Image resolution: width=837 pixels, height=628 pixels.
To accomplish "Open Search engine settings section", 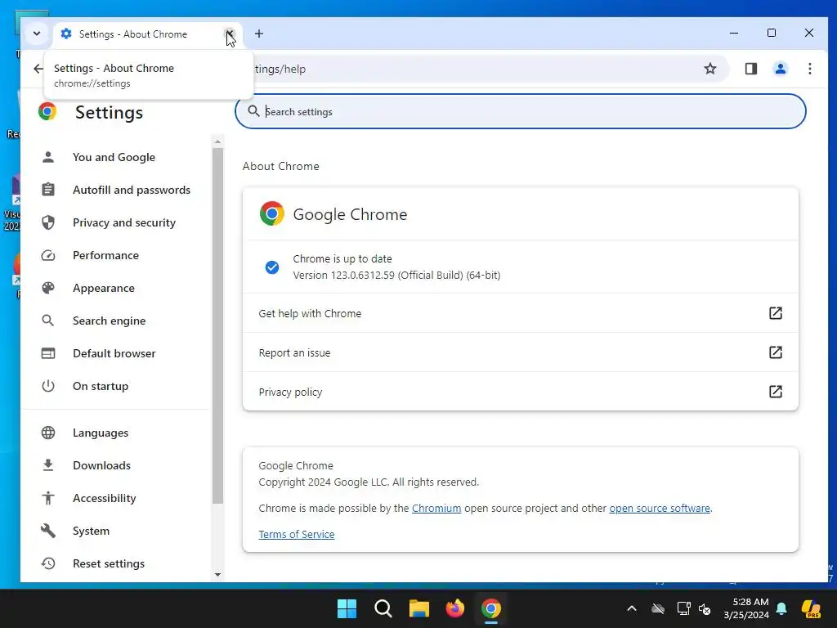I will (109, 321).
